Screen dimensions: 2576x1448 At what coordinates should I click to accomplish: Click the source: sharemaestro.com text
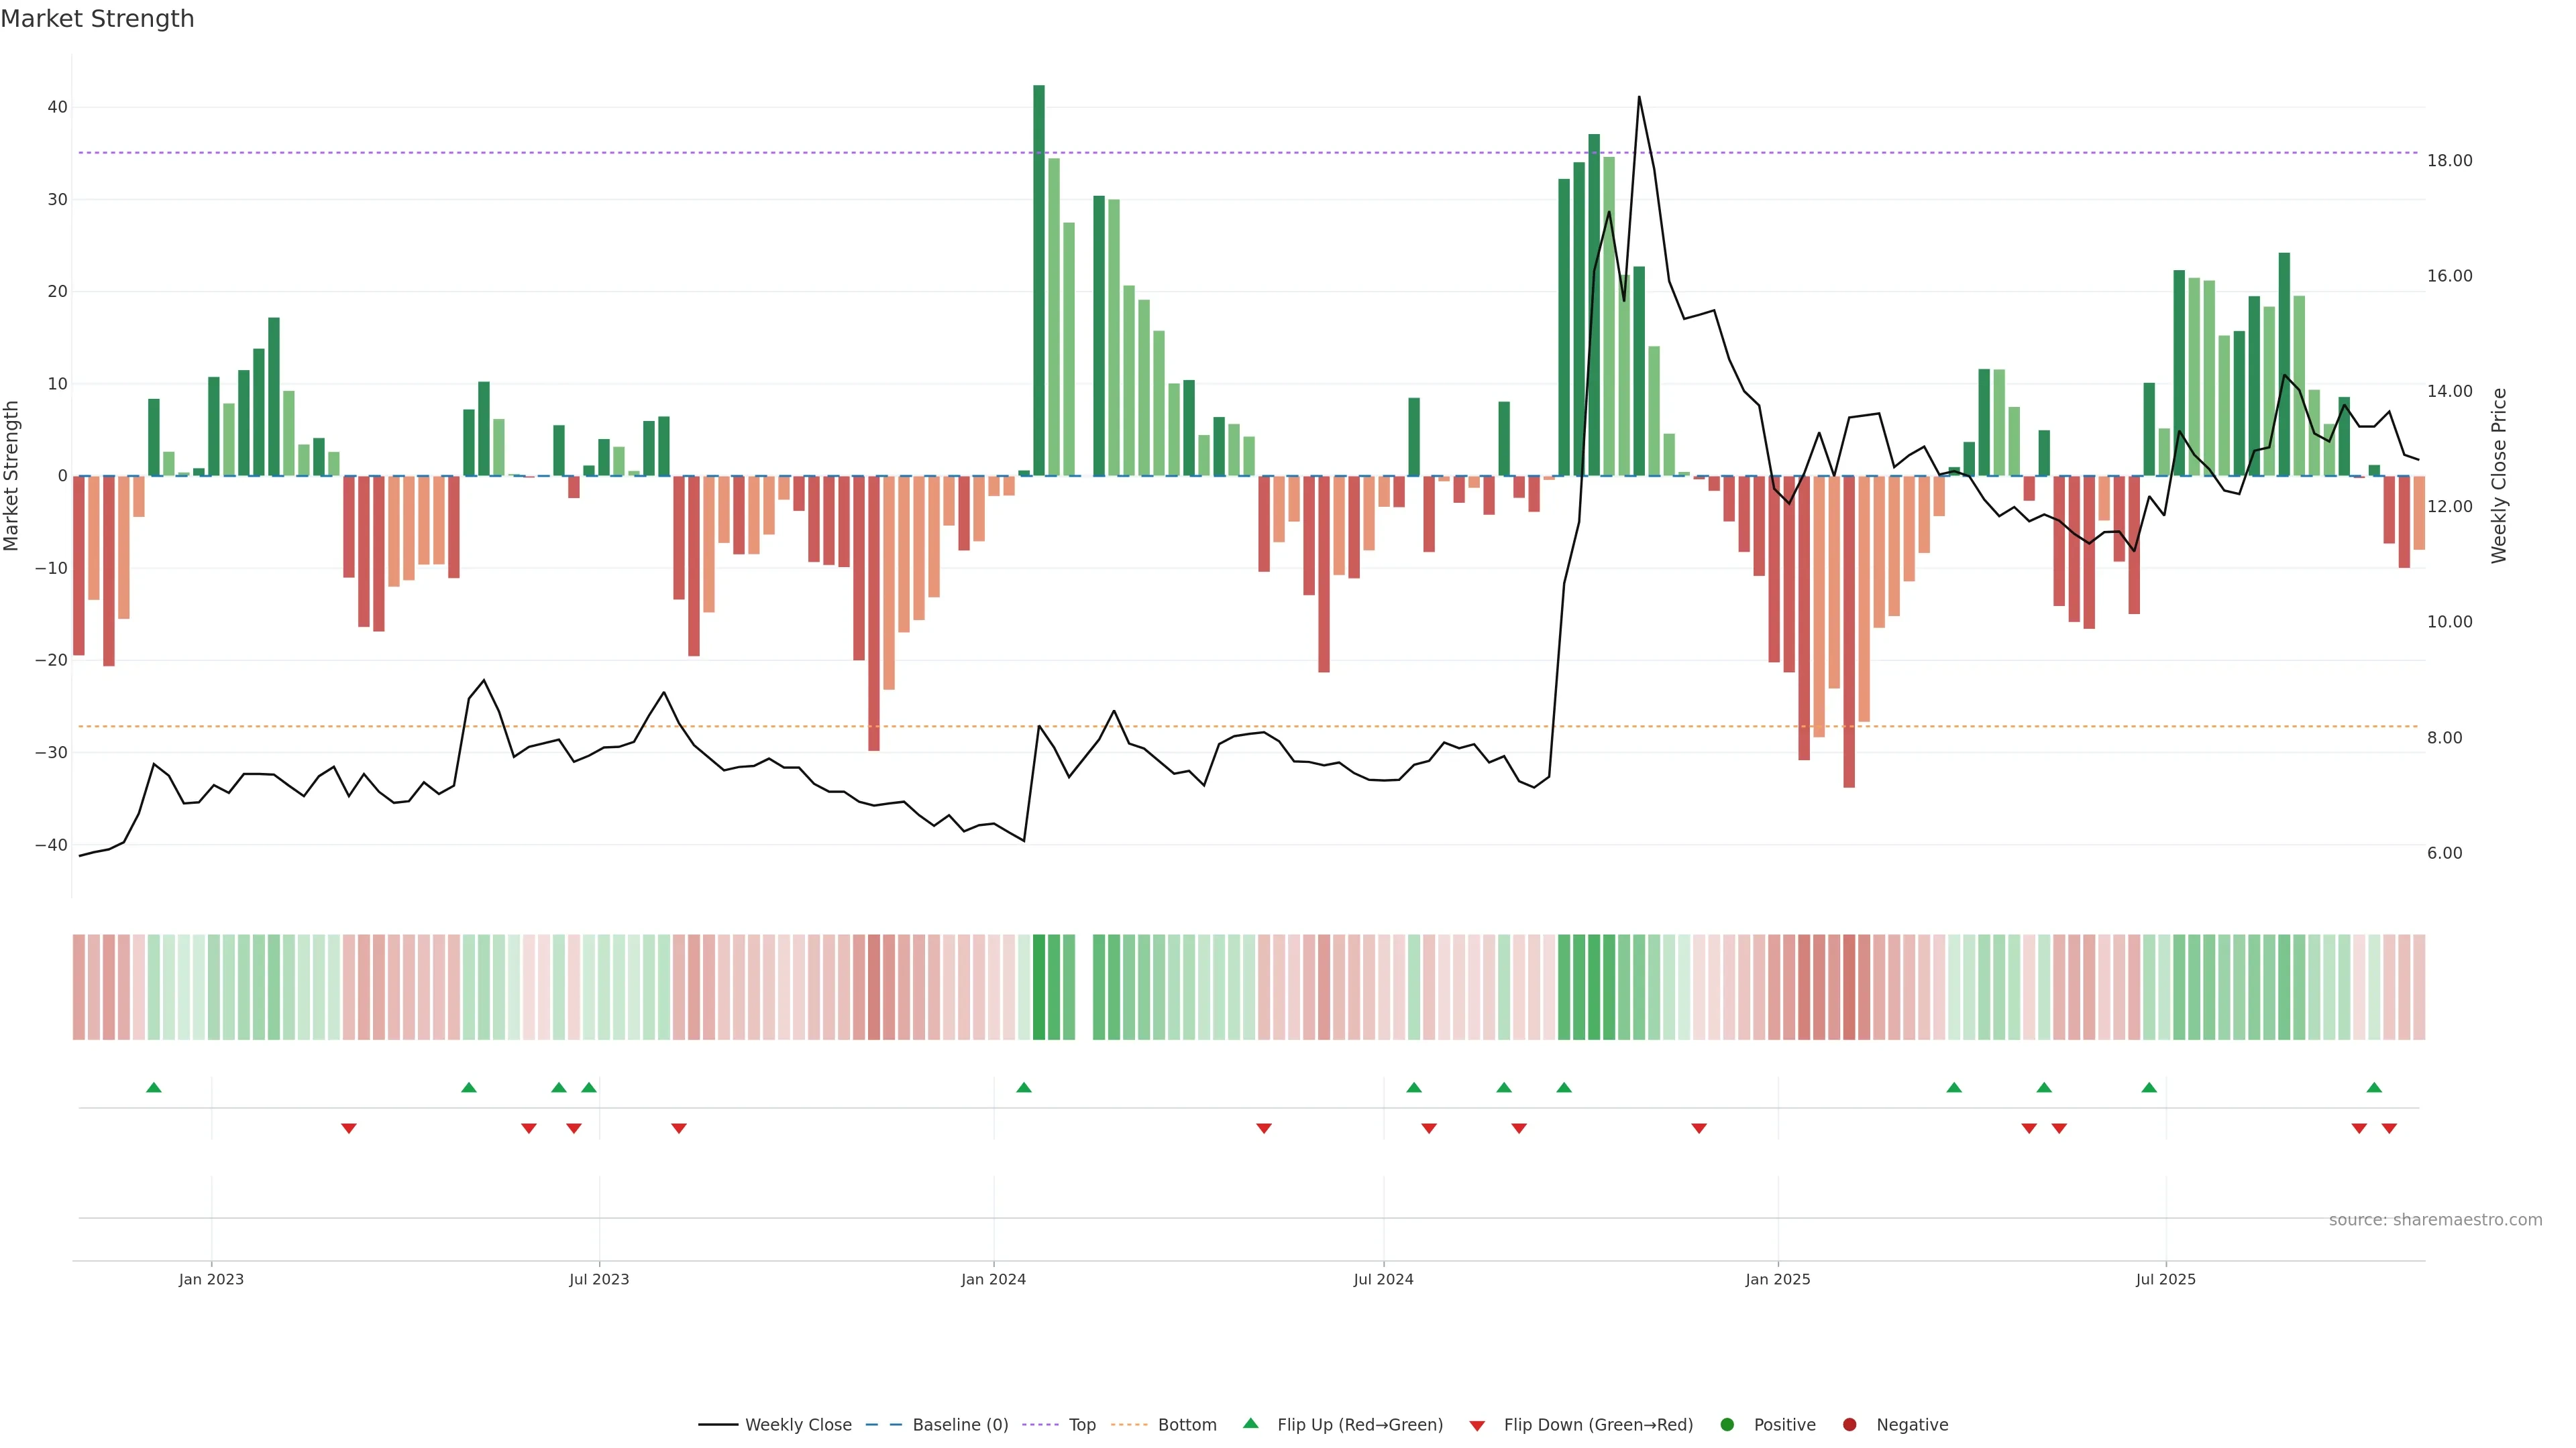point(2435,1220)
